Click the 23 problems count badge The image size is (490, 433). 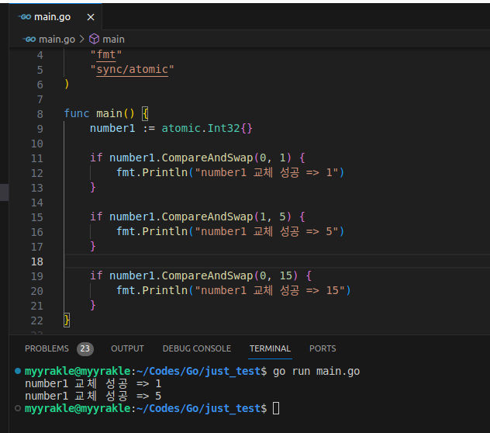85,348
